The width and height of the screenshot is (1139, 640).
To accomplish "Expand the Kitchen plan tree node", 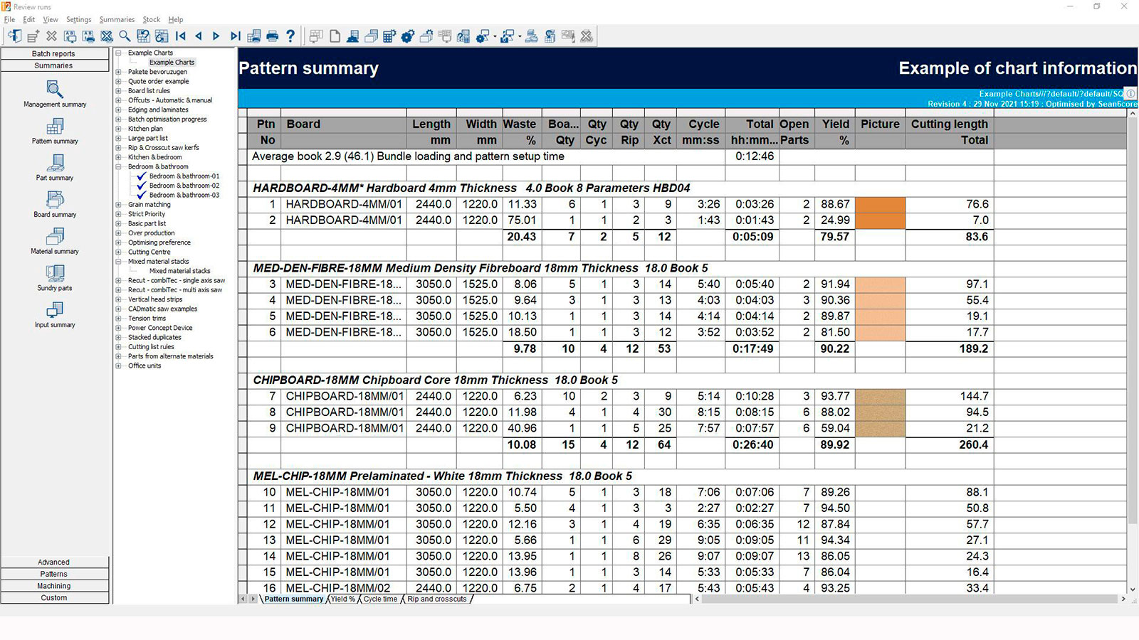I will tap(119, 129).
